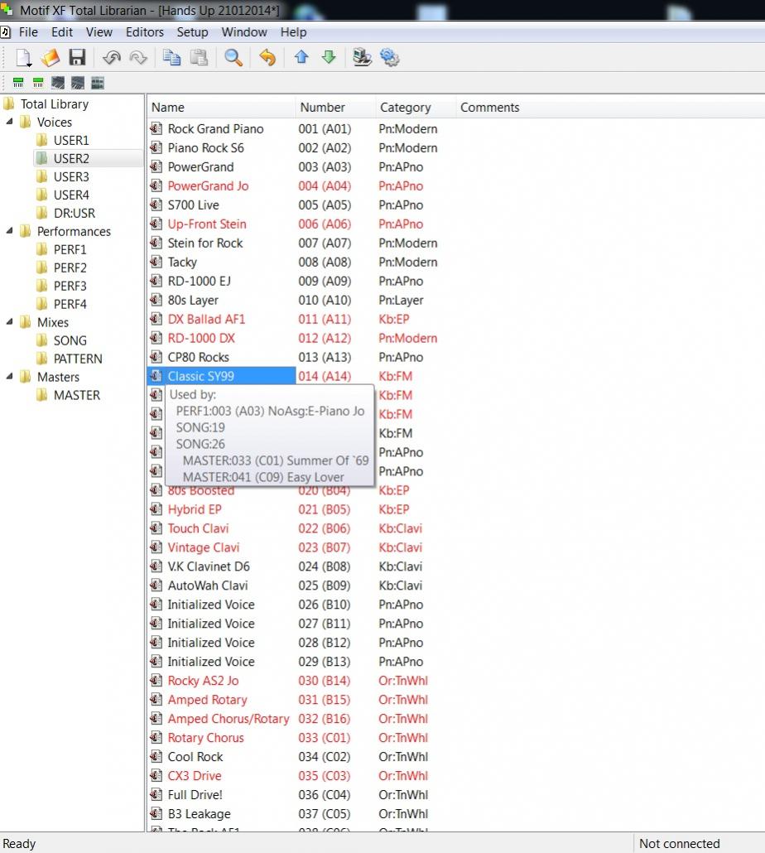Select SONG under Mixes
The height and width of the screenshot is (853, 765).
click(x=70, y=340)
